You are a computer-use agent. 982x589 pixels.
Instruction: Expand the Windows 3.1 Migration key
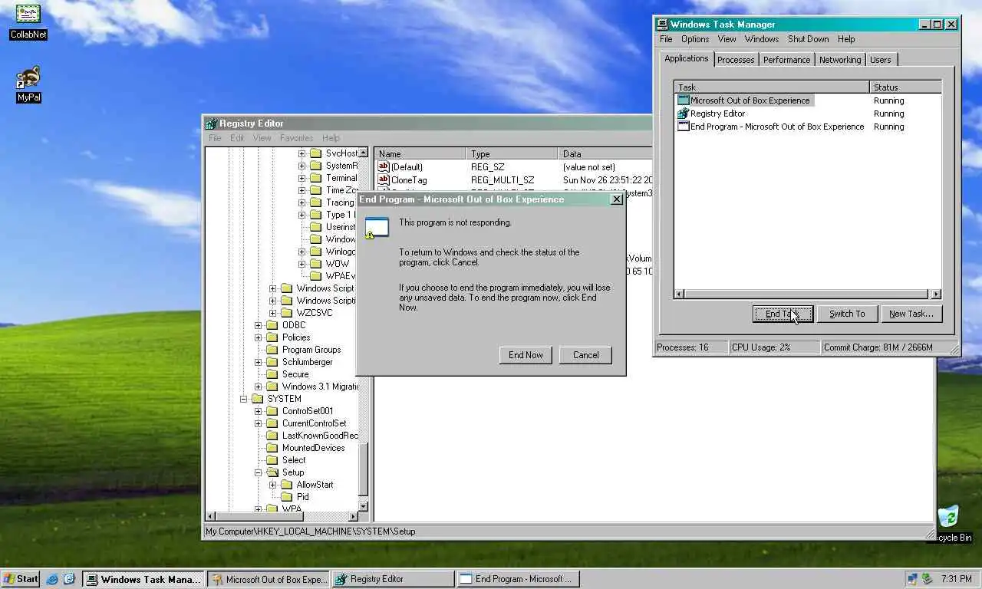(x=259, y=387)
